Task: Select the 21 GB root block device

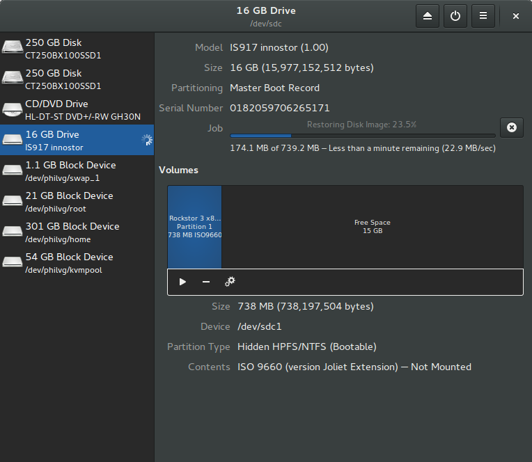Action: click(77, 201)
